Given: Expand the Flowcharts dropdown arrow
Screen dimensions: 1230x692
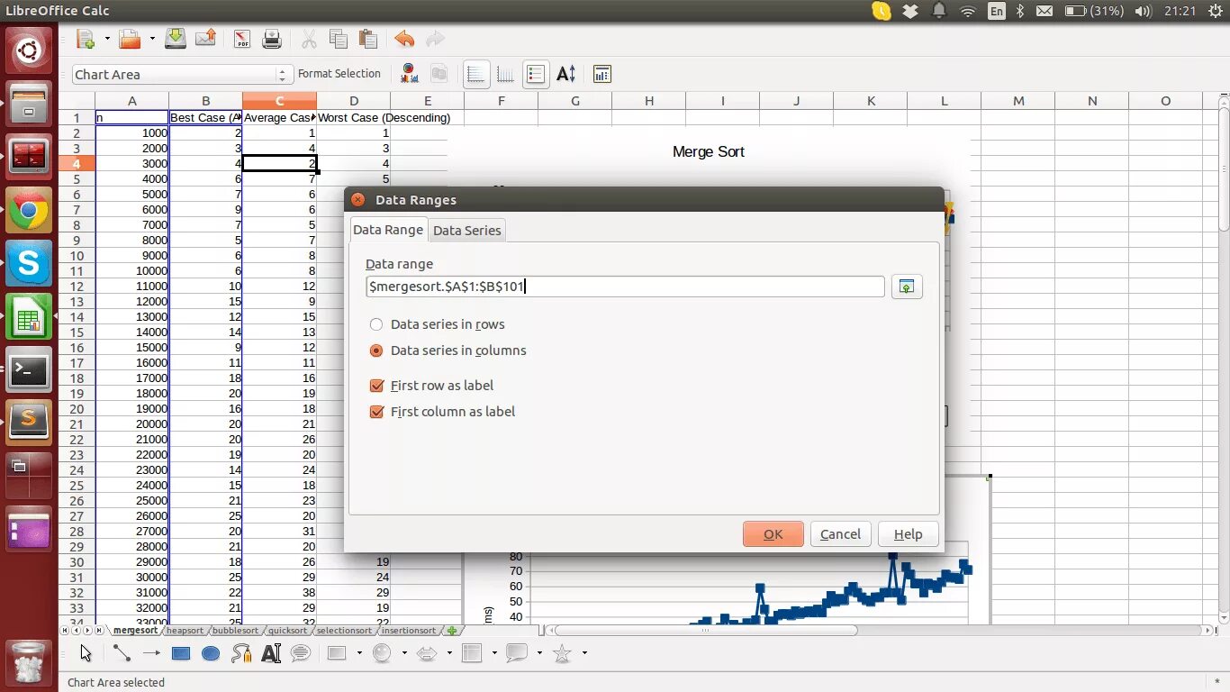Looking at the screenshot, I should pos(494,653).
